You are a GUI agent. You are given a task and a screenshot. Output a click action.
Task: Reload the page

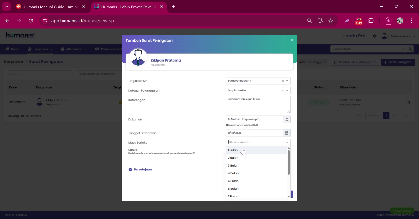pyautogui.click(x=31, y=21)
